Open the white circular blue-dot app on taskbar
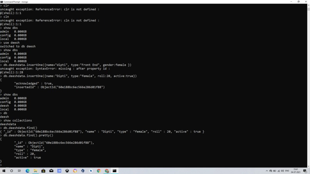Viewport: 310px width, 174px height. tap(91, 171)
